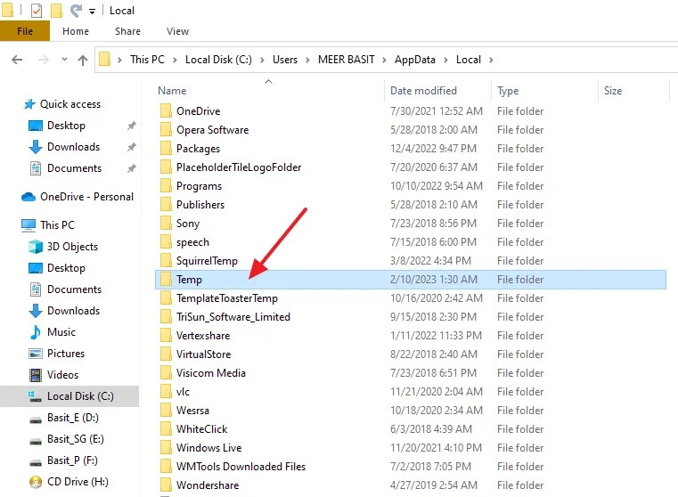Select the TriSun_Software_Limited folder icon

(166, 317)
